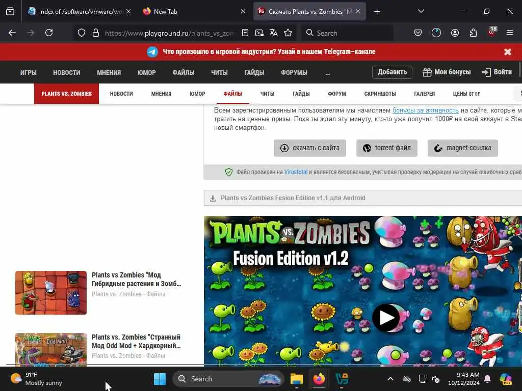The height and width of the screenshot is (391, 522).
Task: Expand the more items ellipsis in main menu
Action: pos(328,73)
